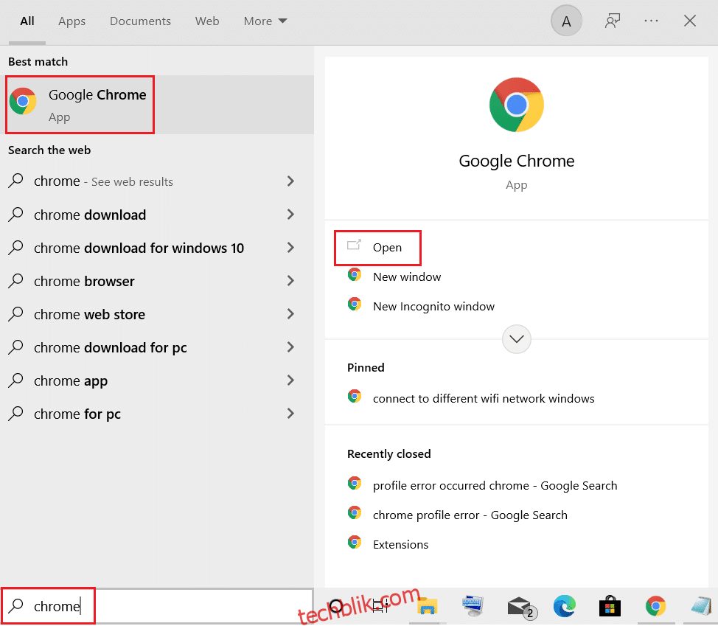This screenshot has height=626, width=718.
Task: Launch a New window of Chrome
Action: pos(407,277)
